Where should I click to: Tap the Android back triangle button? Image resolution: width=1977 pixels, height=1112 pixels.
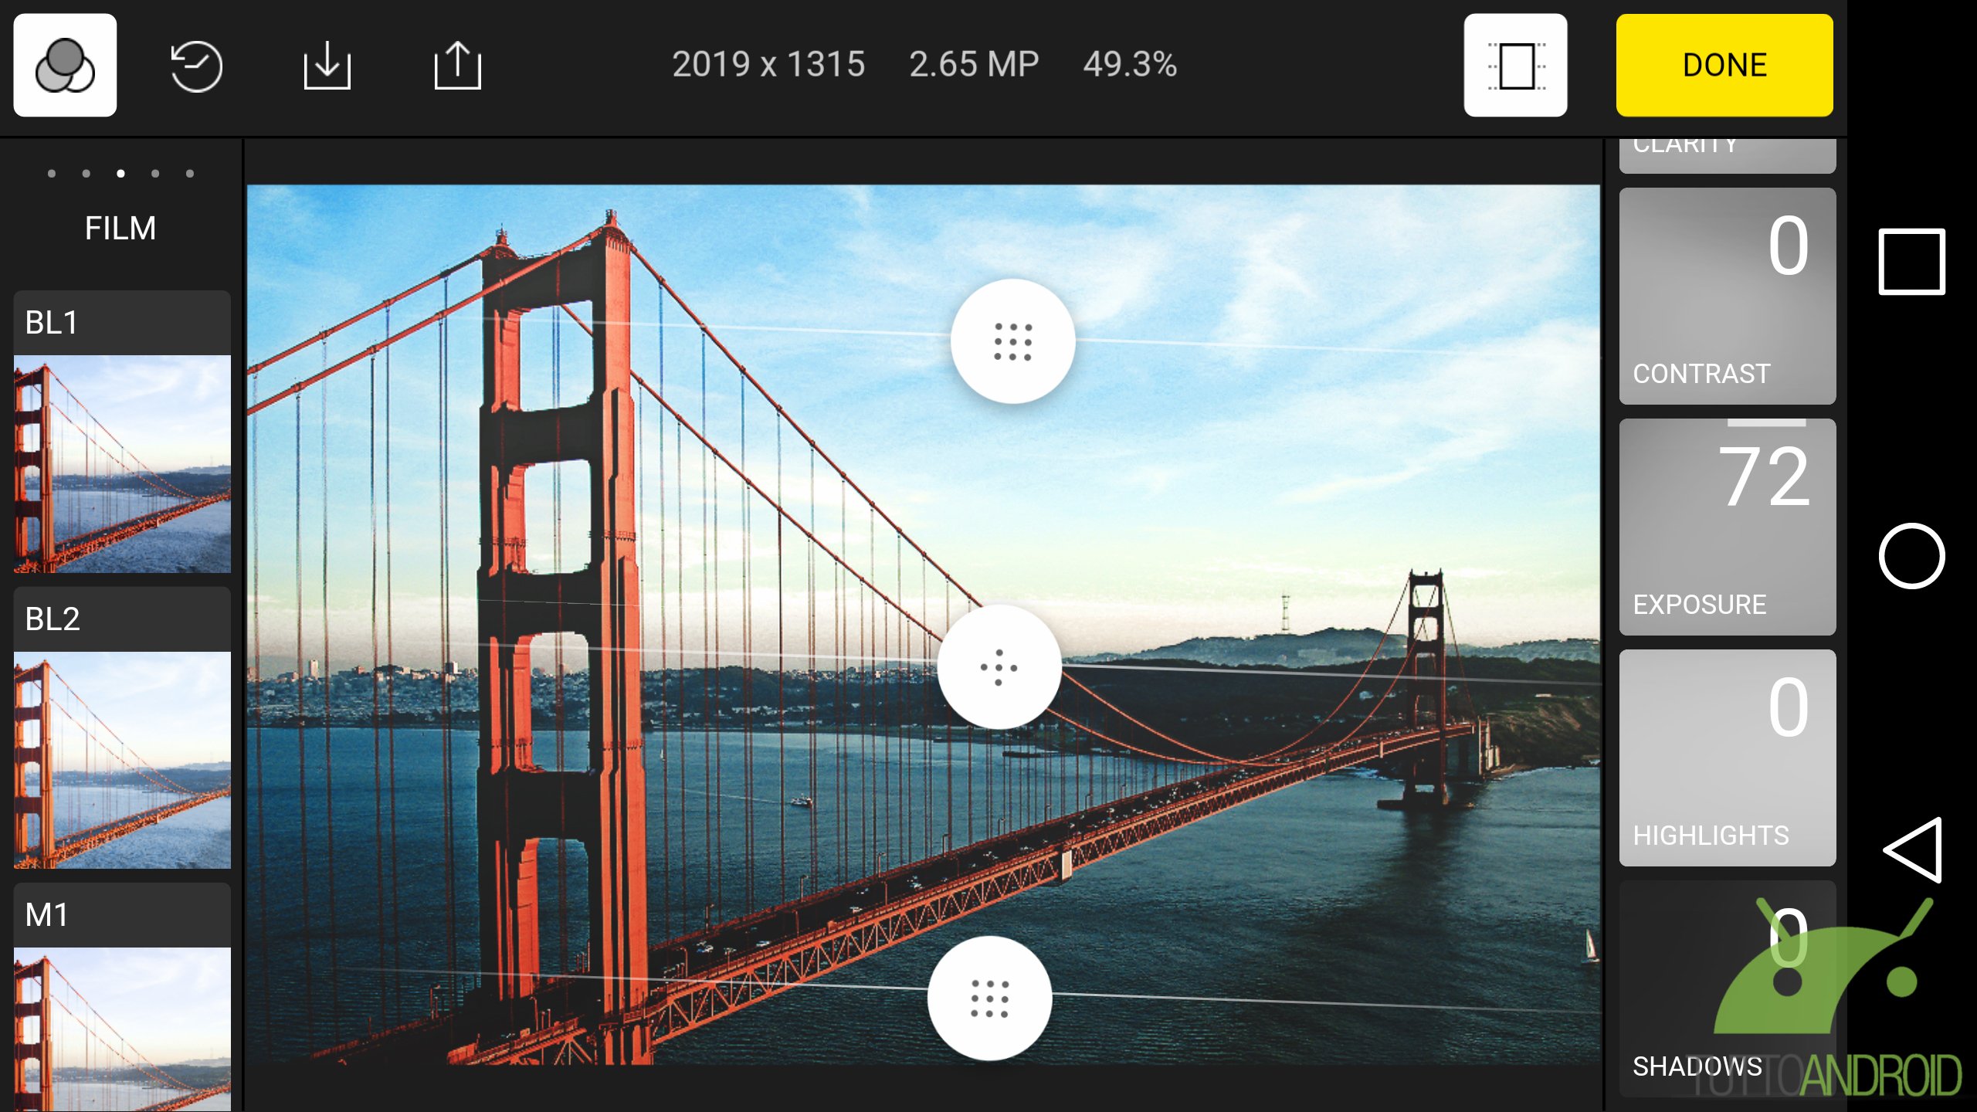1913,849
